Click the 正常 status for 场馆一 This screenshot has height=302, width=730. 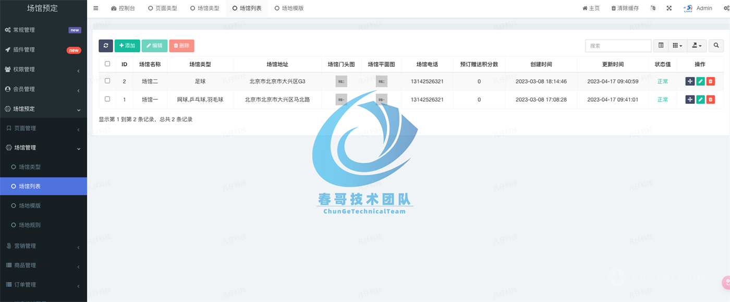(663, 100)
